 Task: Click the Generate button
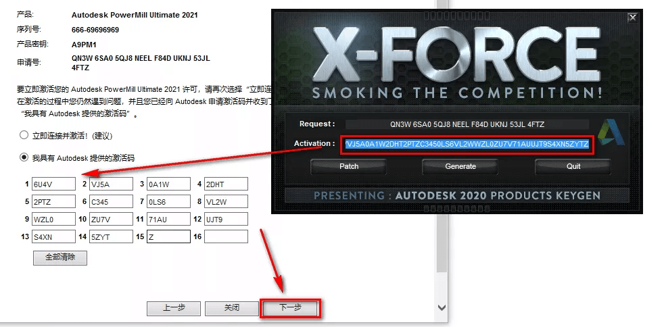coord(460,166)
